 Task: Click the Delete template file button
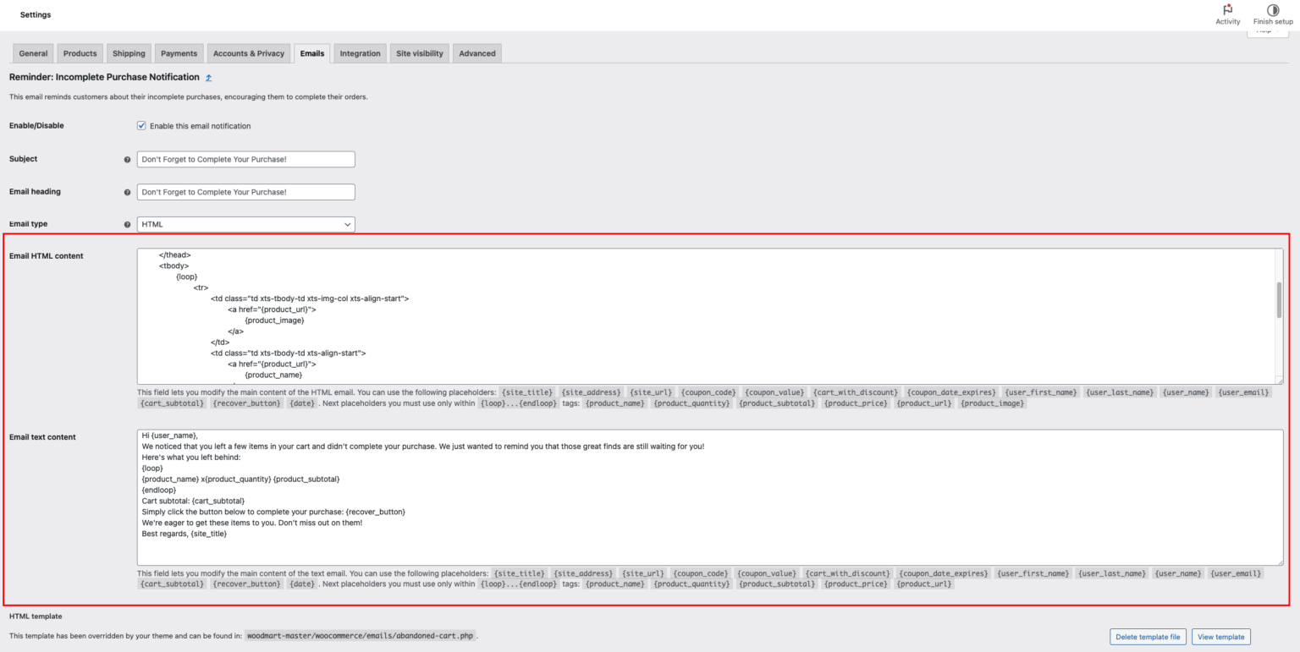pos(1149,637)
